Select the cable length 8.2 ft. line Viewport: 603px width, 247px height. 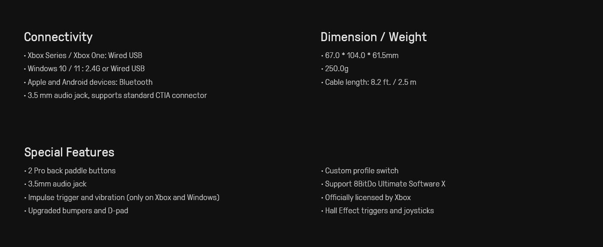(370, 82)
